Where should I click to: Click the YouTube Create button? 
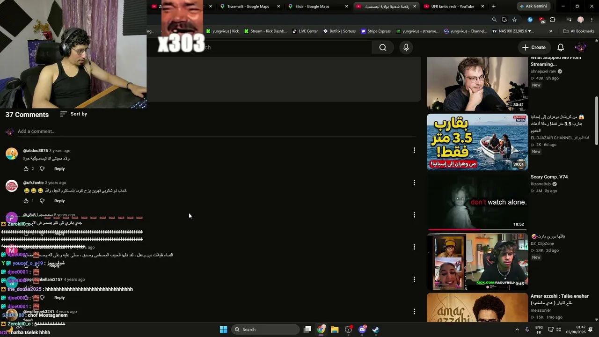[534, 47]
